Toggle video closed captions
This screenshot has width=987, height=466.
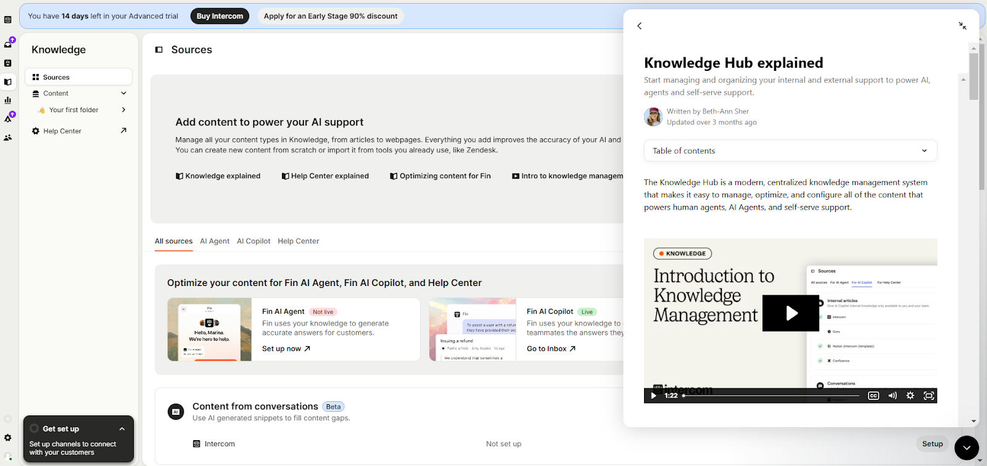[873, 396]
